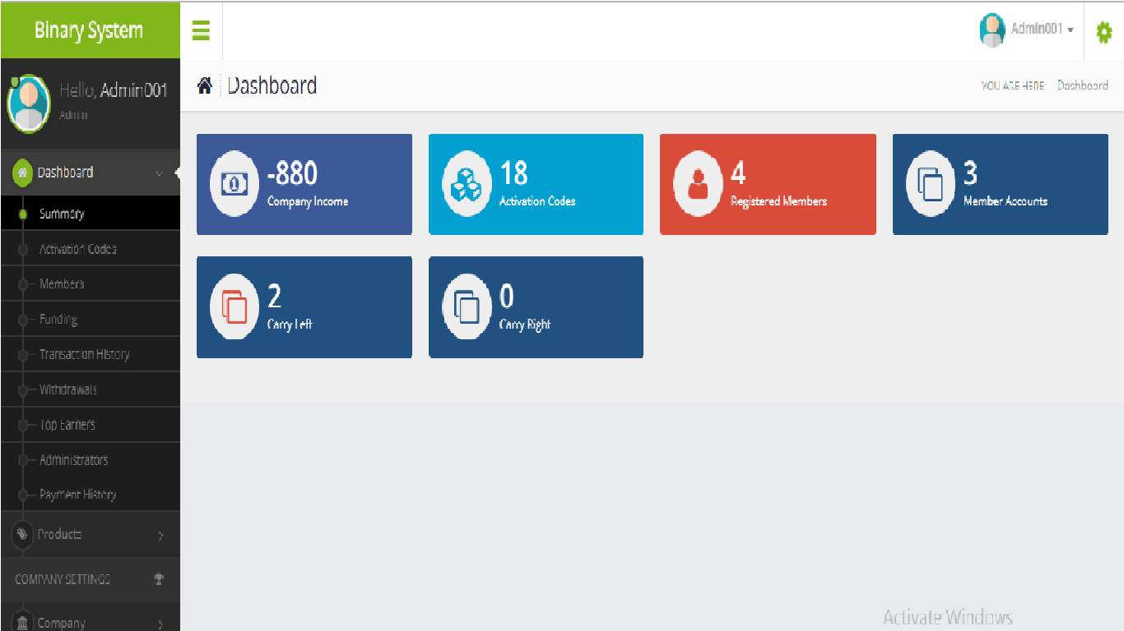Click the Carry Right icon
This screenshot has height=631, width=1124.
pos(467,307)
